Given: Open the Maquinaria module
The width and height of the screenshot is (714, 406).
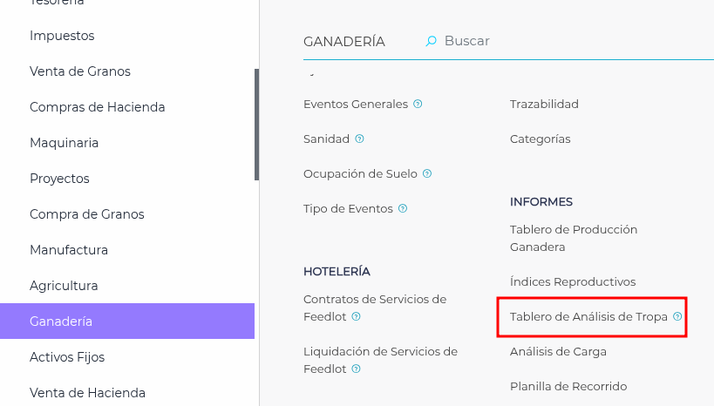Looking at the screenshot, I should [64, 143].
